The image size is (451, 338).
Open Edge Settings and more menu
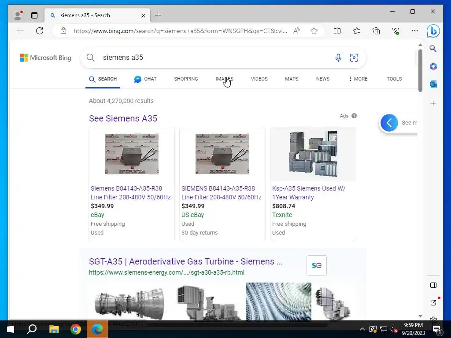(415, 31)
